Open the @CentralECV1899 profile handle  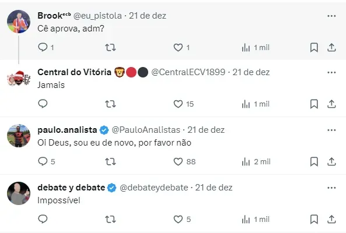click(x=188, y=72)
